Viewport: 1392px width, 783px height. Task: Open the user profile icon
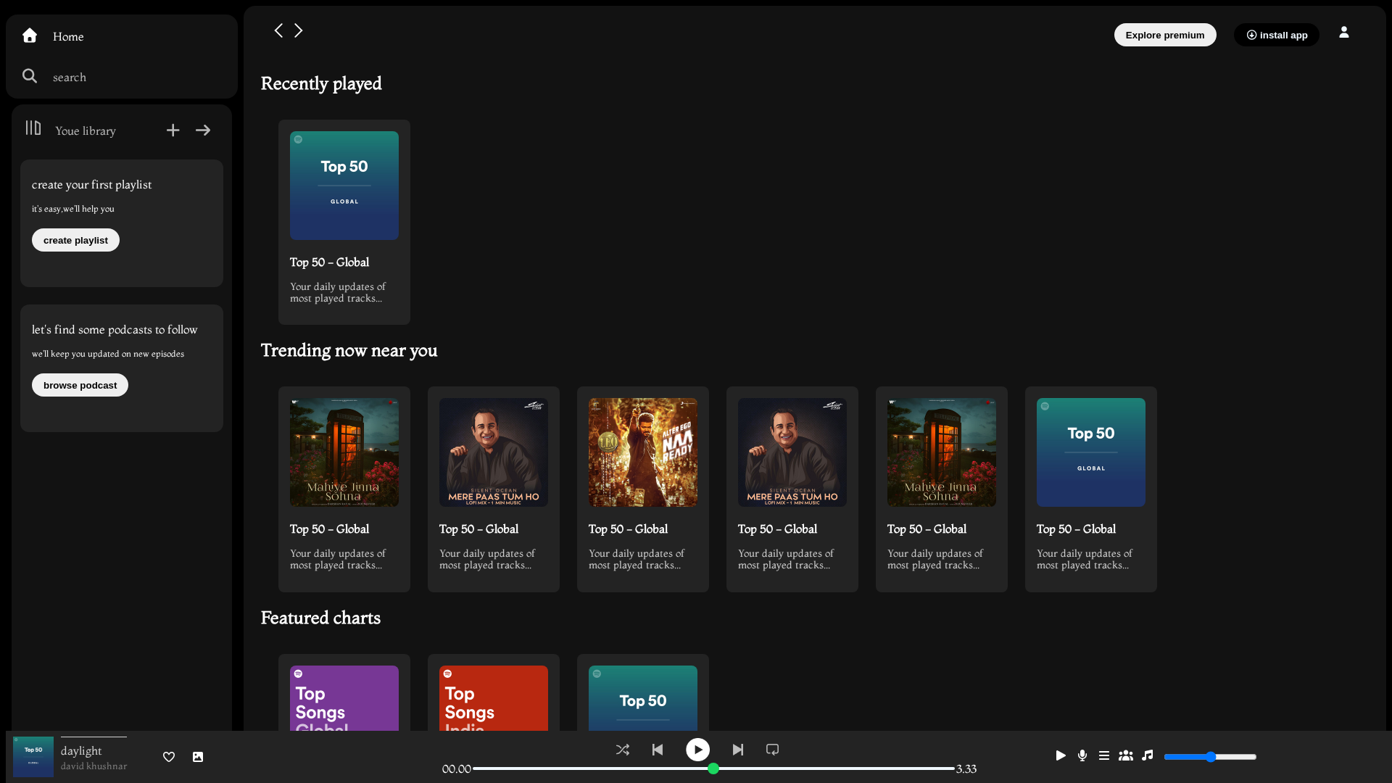coord(1344,33)
